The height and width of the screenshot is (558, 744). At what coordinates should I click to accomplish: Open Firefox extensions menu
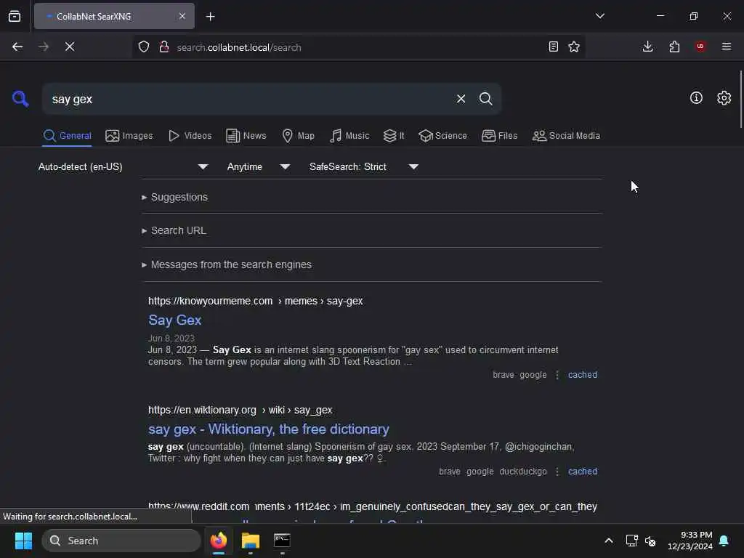[x=674, y=46]
